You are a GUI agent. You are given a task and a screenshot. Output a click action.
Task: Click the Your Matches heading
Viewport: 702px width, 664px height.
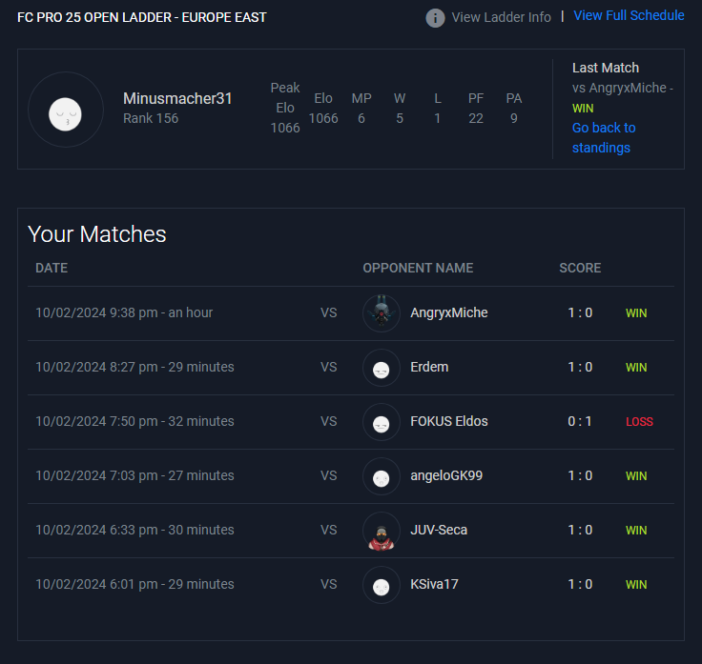point(96,234)
